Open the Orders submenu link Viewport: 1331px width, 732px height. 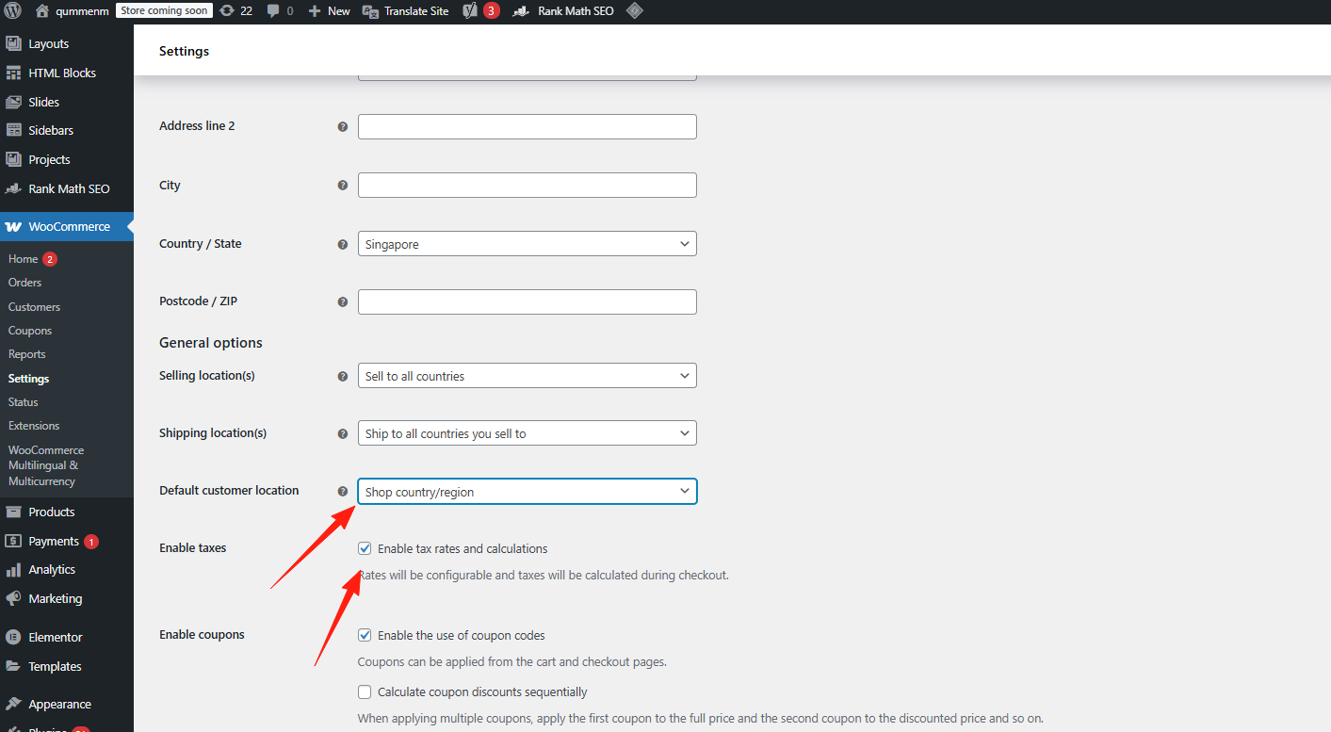click(24, 283)
